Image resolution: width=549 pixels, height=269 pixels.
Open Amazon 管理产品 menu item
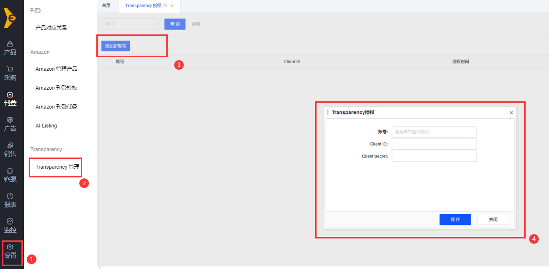point(56,69)
